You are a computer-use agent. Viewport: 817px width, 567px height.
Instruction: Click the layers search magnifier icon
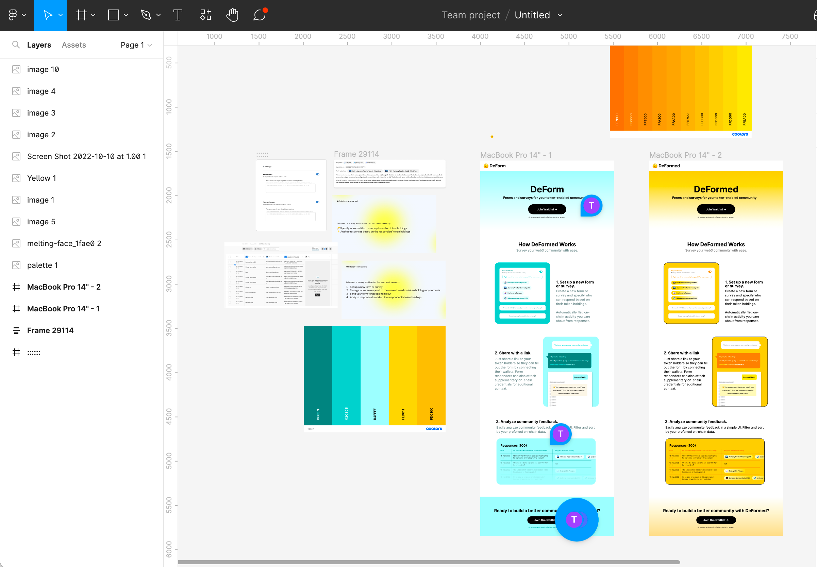point(16,45)
